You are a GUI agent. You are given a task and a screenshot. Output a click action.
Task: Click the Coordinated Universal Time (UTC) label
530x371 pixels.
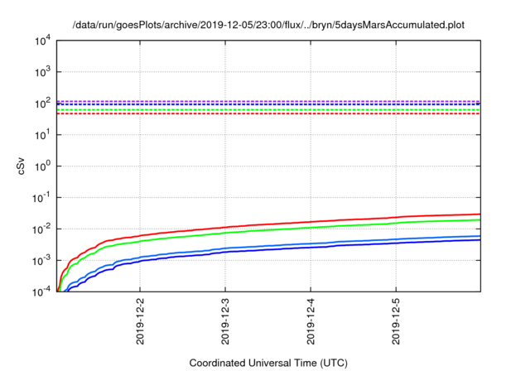click(x=268, y=363)
